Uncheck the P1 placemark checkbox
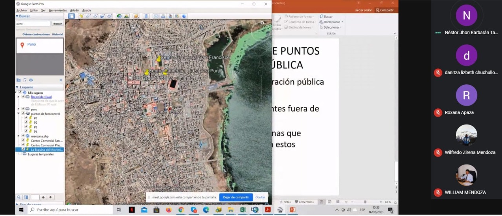This screenshot has width=502, height=216. 26,118
